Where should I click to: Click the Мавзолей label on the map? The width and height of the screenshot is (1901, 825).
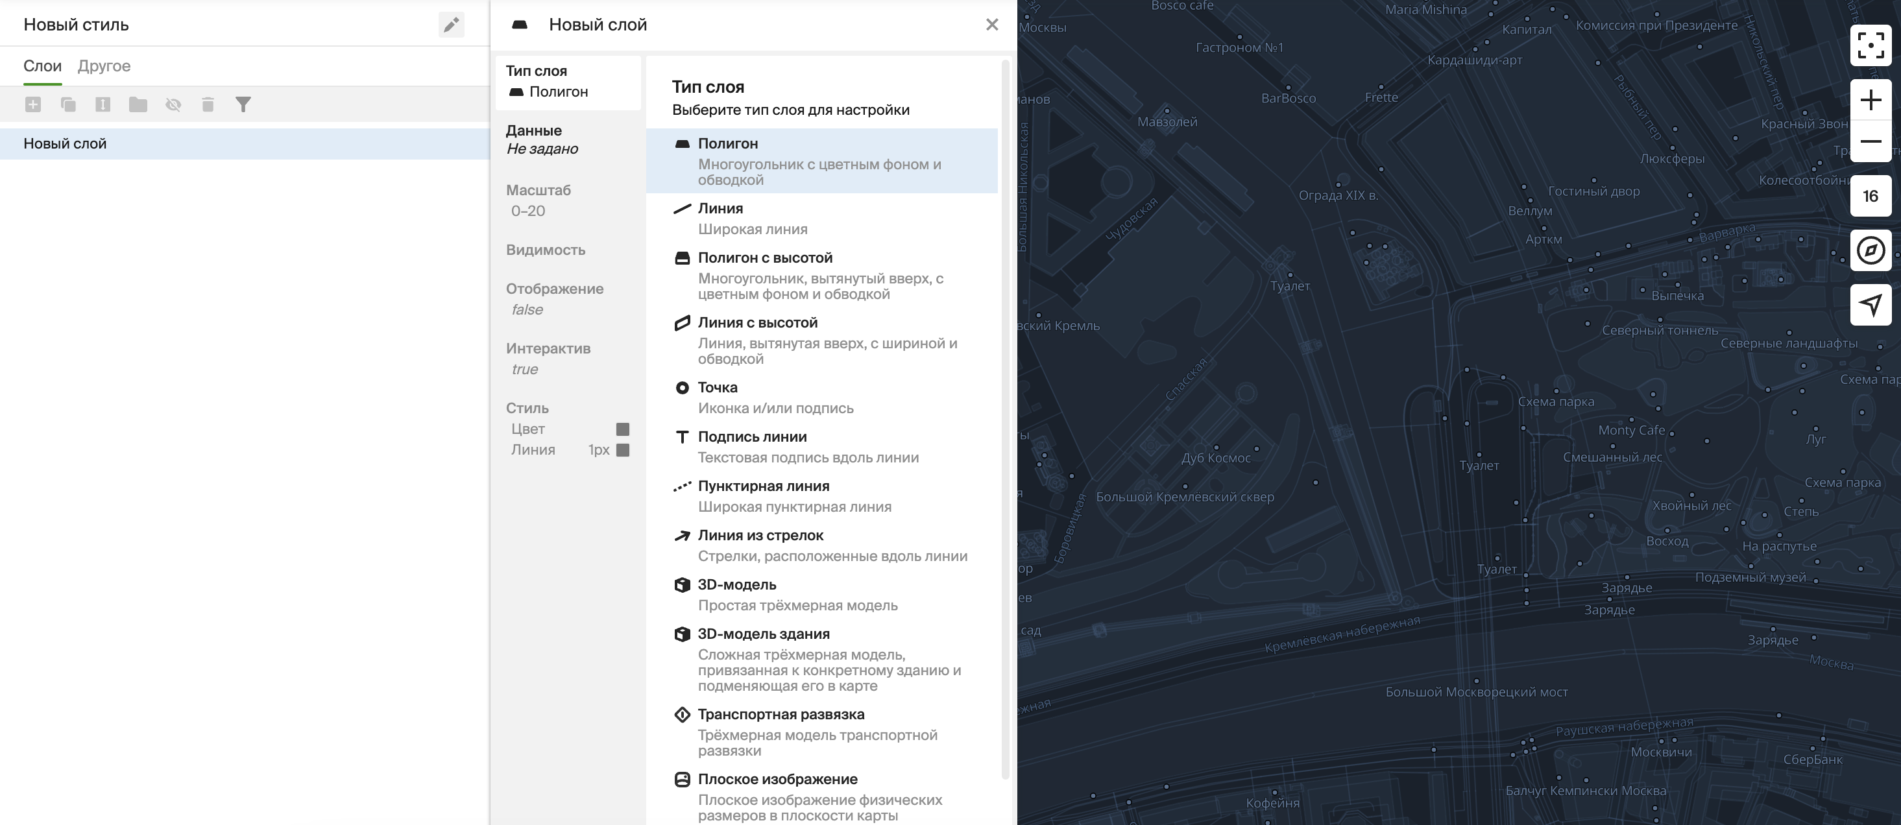coord(1167,122)
